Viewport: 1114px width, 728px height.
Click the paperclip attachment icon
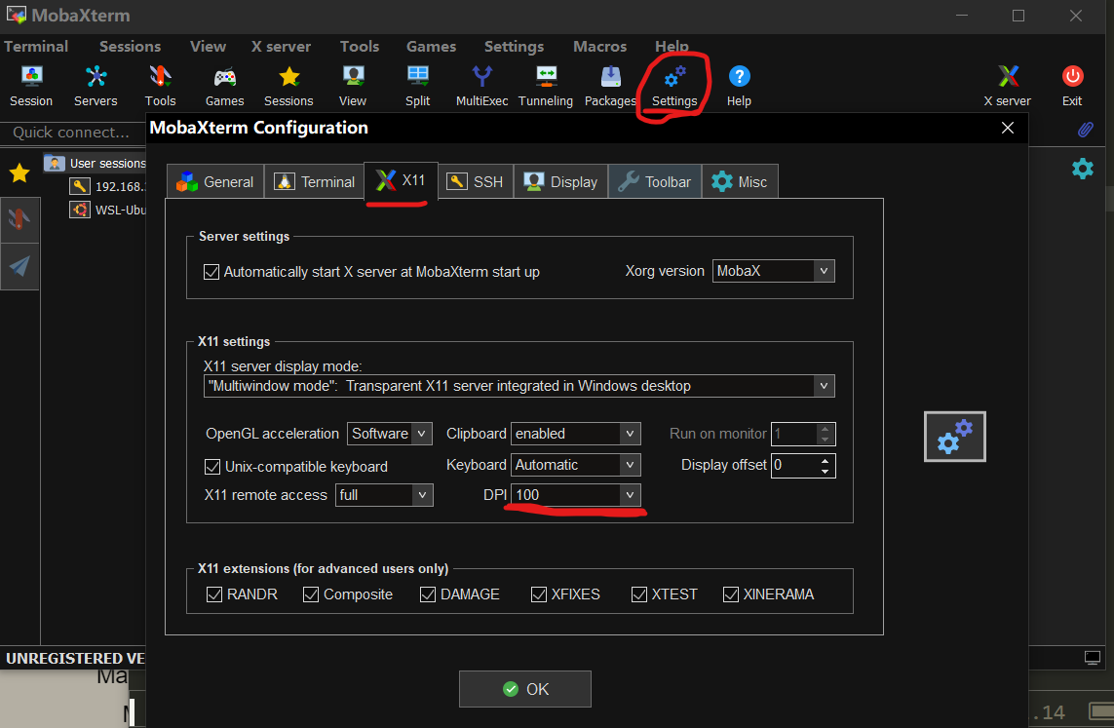point(1085,130)
